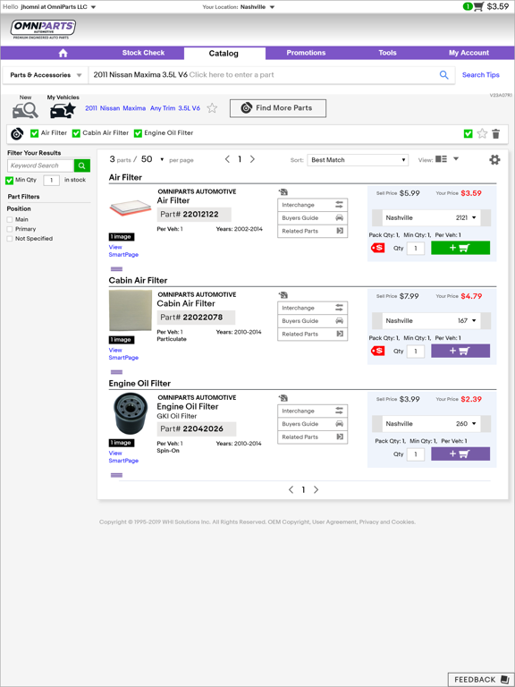Go to the My Account tab
Viewport: 515px width, 687px height.
469,53
